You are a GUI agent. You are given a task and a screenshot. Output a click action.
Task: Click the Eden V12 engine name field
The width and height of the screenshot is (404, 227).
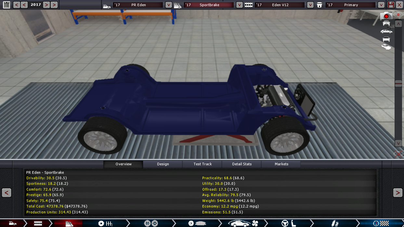(x=280, y=5)
